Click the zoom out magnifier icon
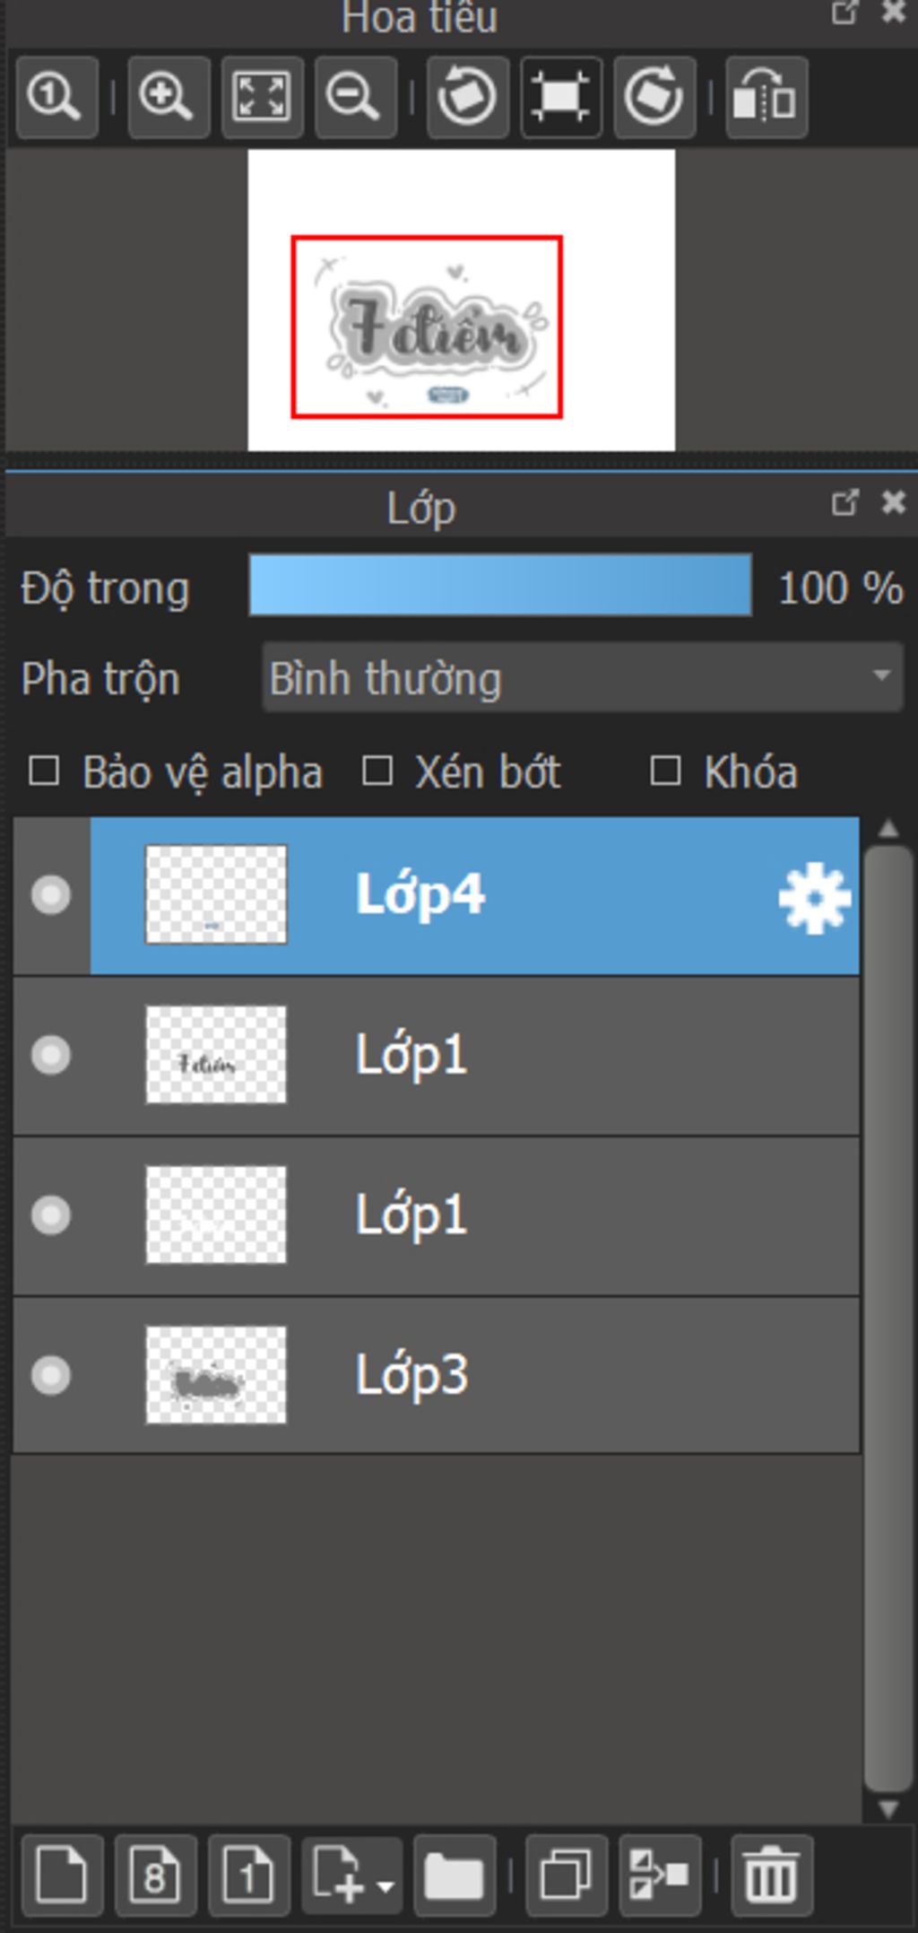The height and width of the screenshot is (1933, 918). pyautogui.click(x=354, y=96)
